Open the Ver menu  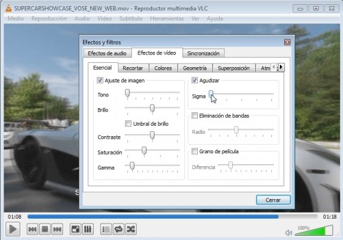click(195, 18)
